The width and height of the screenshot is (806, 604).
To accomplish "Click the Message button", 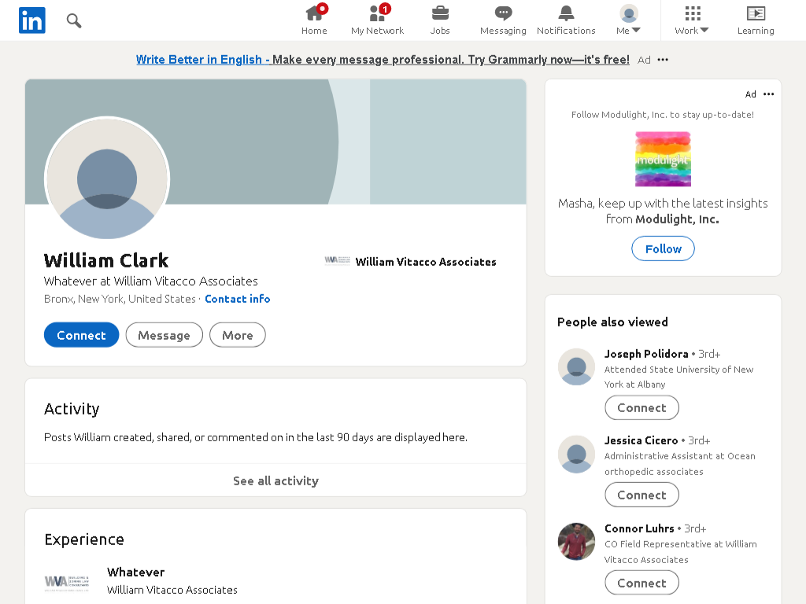I will pos(164,335).
